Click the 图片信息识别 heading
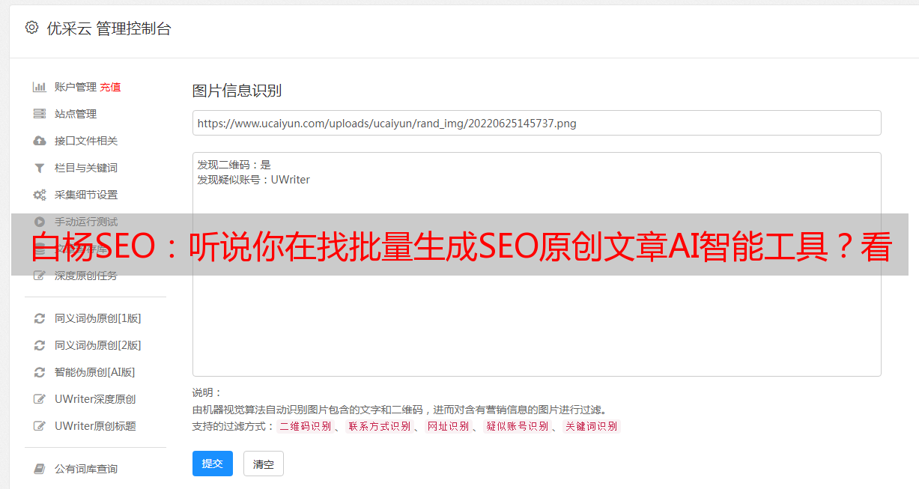919x489 pixels. 237,91
